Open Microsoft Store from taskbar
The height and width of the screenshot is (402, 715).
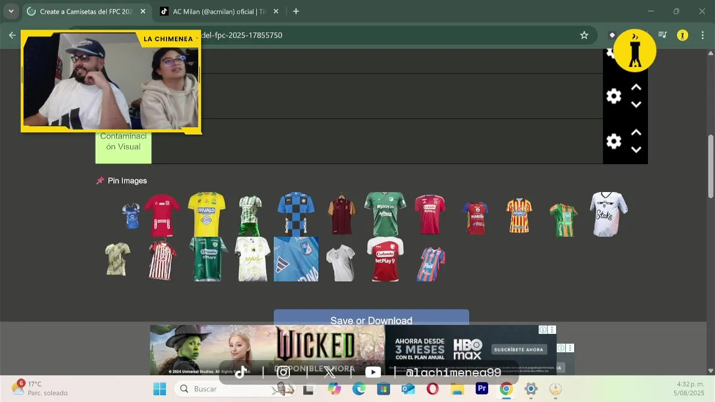click(x=383, y=389)
